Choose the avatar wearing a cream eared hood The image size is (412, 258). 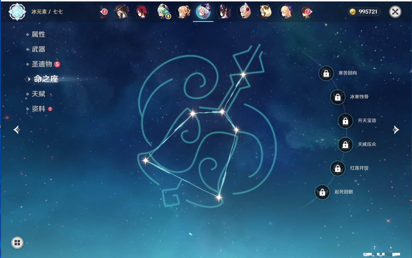tap(265, 12)
